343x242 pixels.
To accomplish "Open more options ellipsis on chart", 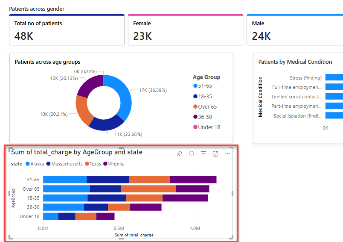I will pyautogui.click(x=227, y=153).
